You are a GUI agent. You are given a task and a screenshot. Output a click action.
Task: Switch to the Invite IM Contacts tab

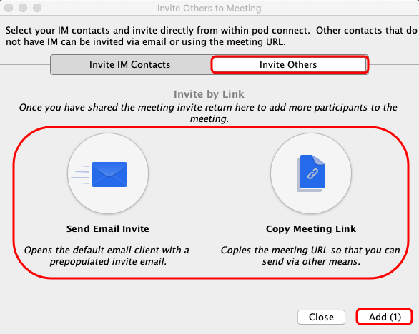coord(130,64)
